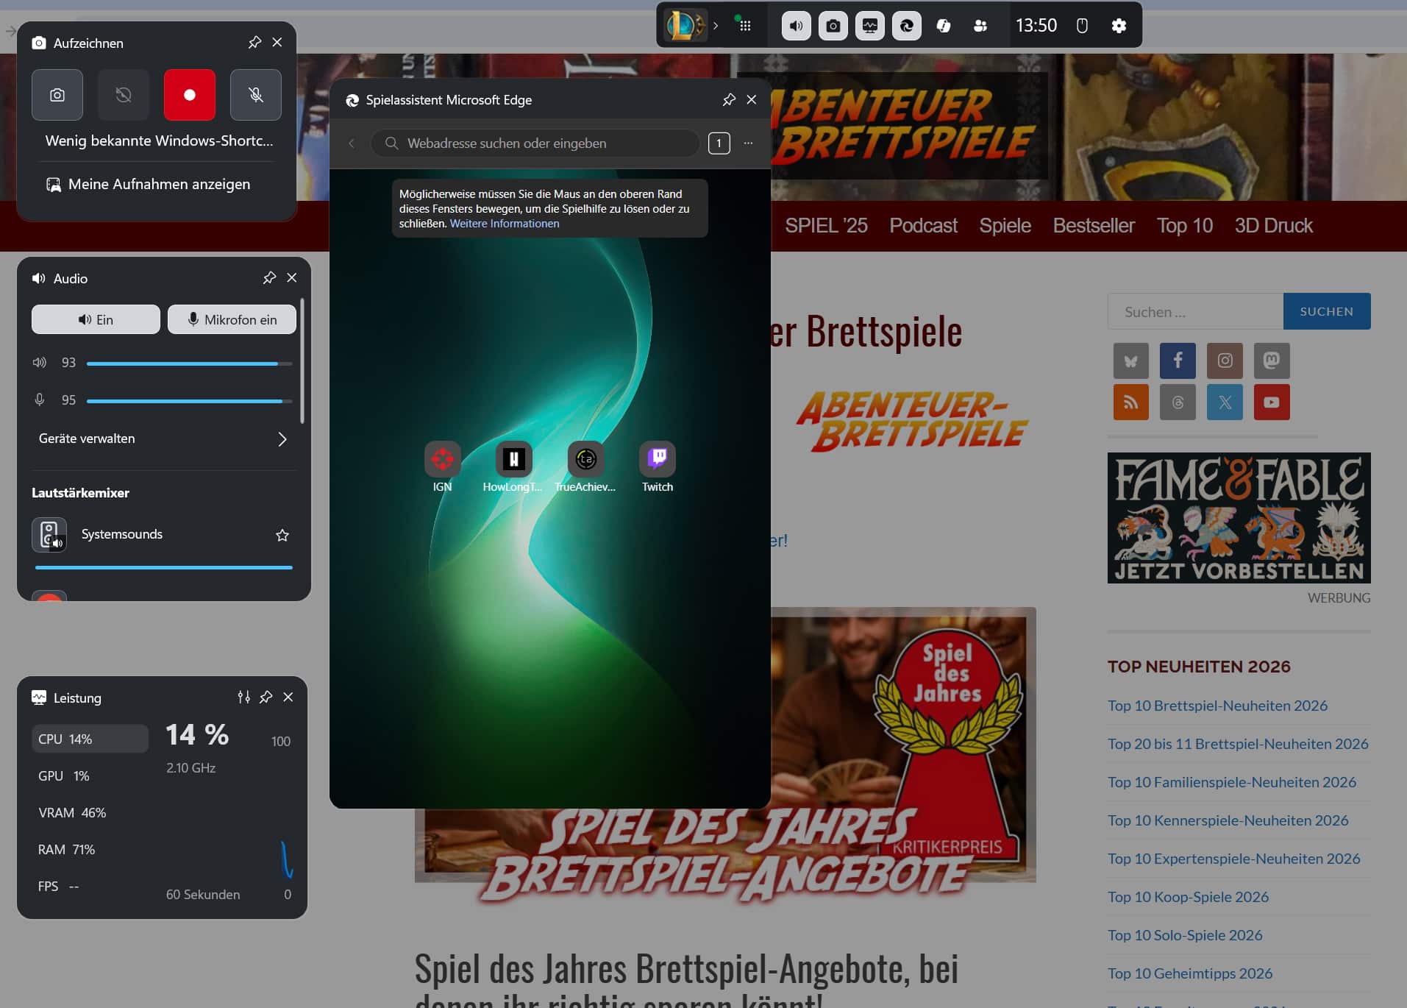Select the GPU performance tab
1407x1008 pixels.
(x=64, y=776)
